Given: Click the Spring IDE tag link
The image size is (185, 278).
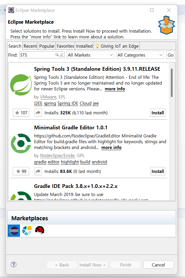Looking at the screenshot, I should click(68, 103).
